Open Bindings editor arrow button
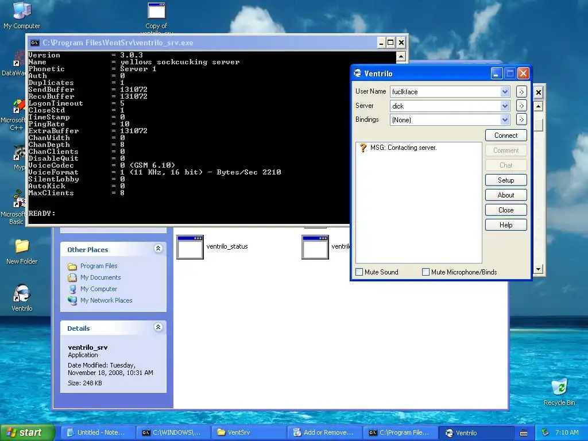 point(521,119)
